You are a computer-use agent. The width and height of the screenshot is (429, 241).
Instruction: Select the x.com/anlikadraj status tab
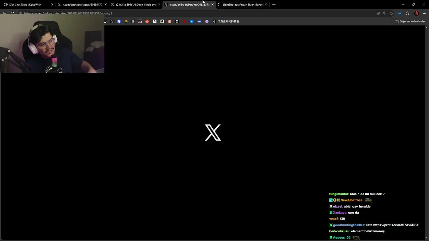click(189, 5)
